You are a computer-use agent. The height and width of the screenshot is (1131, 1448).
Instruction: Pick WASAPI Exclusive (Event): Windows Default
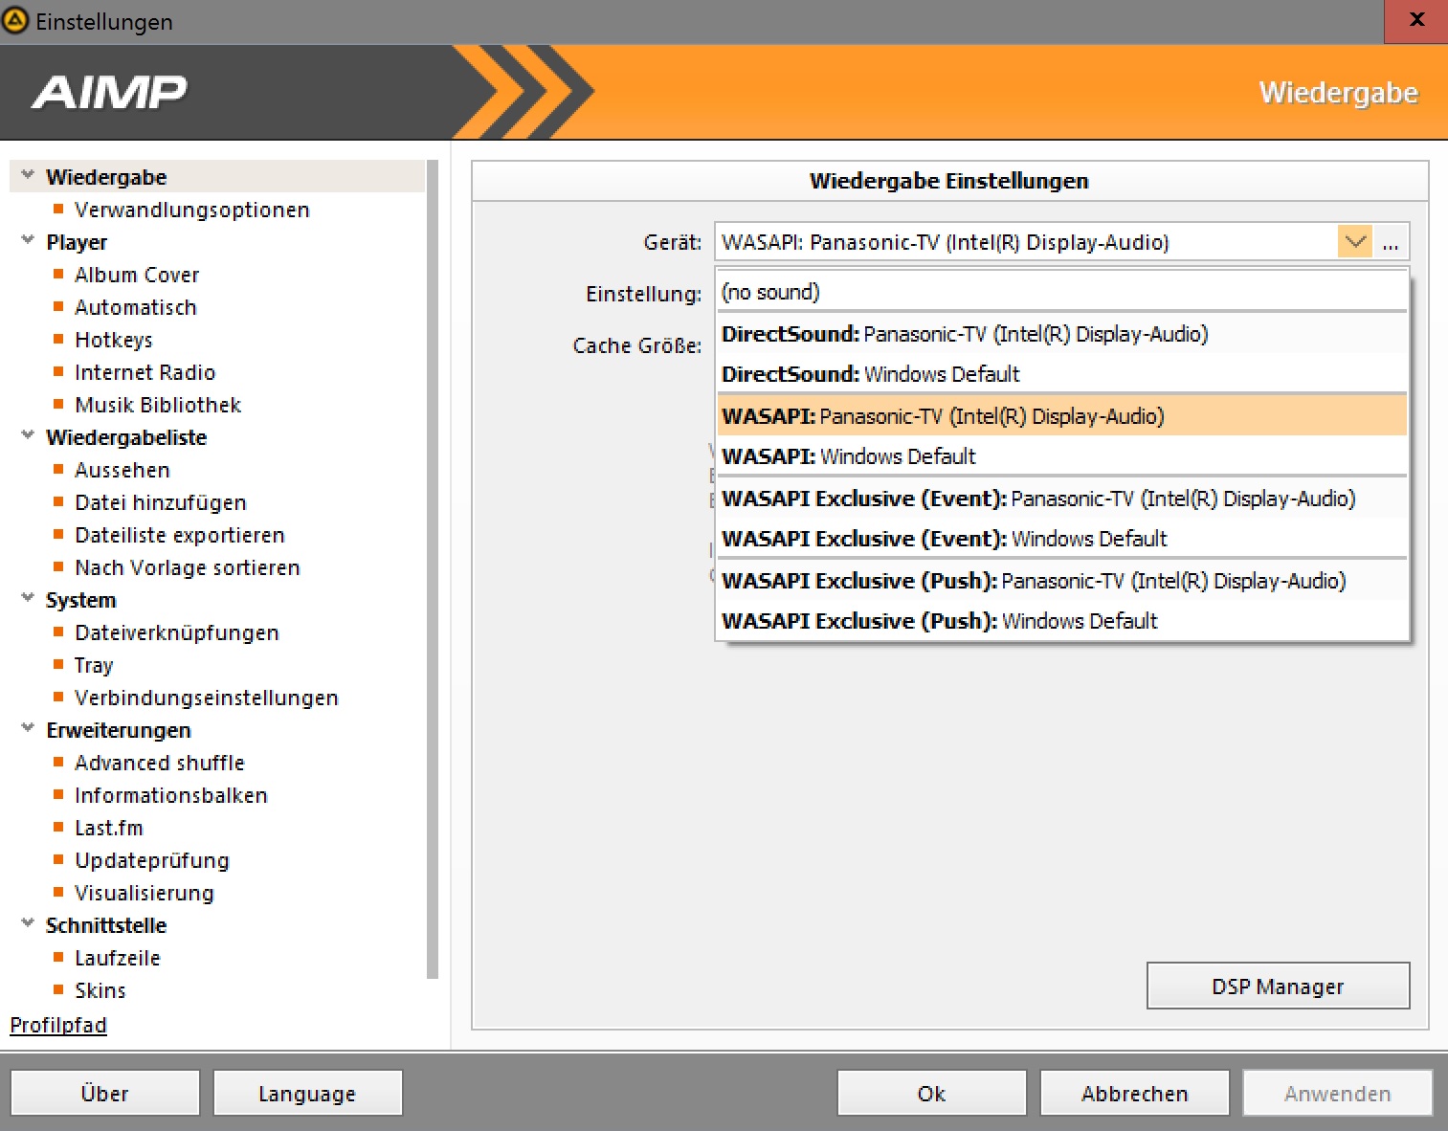click(x=1062, y=539)
